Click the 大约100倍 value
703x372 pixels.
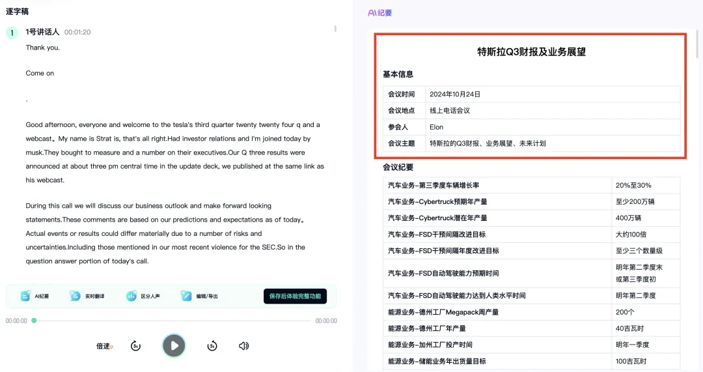click(x=631, y=235)
